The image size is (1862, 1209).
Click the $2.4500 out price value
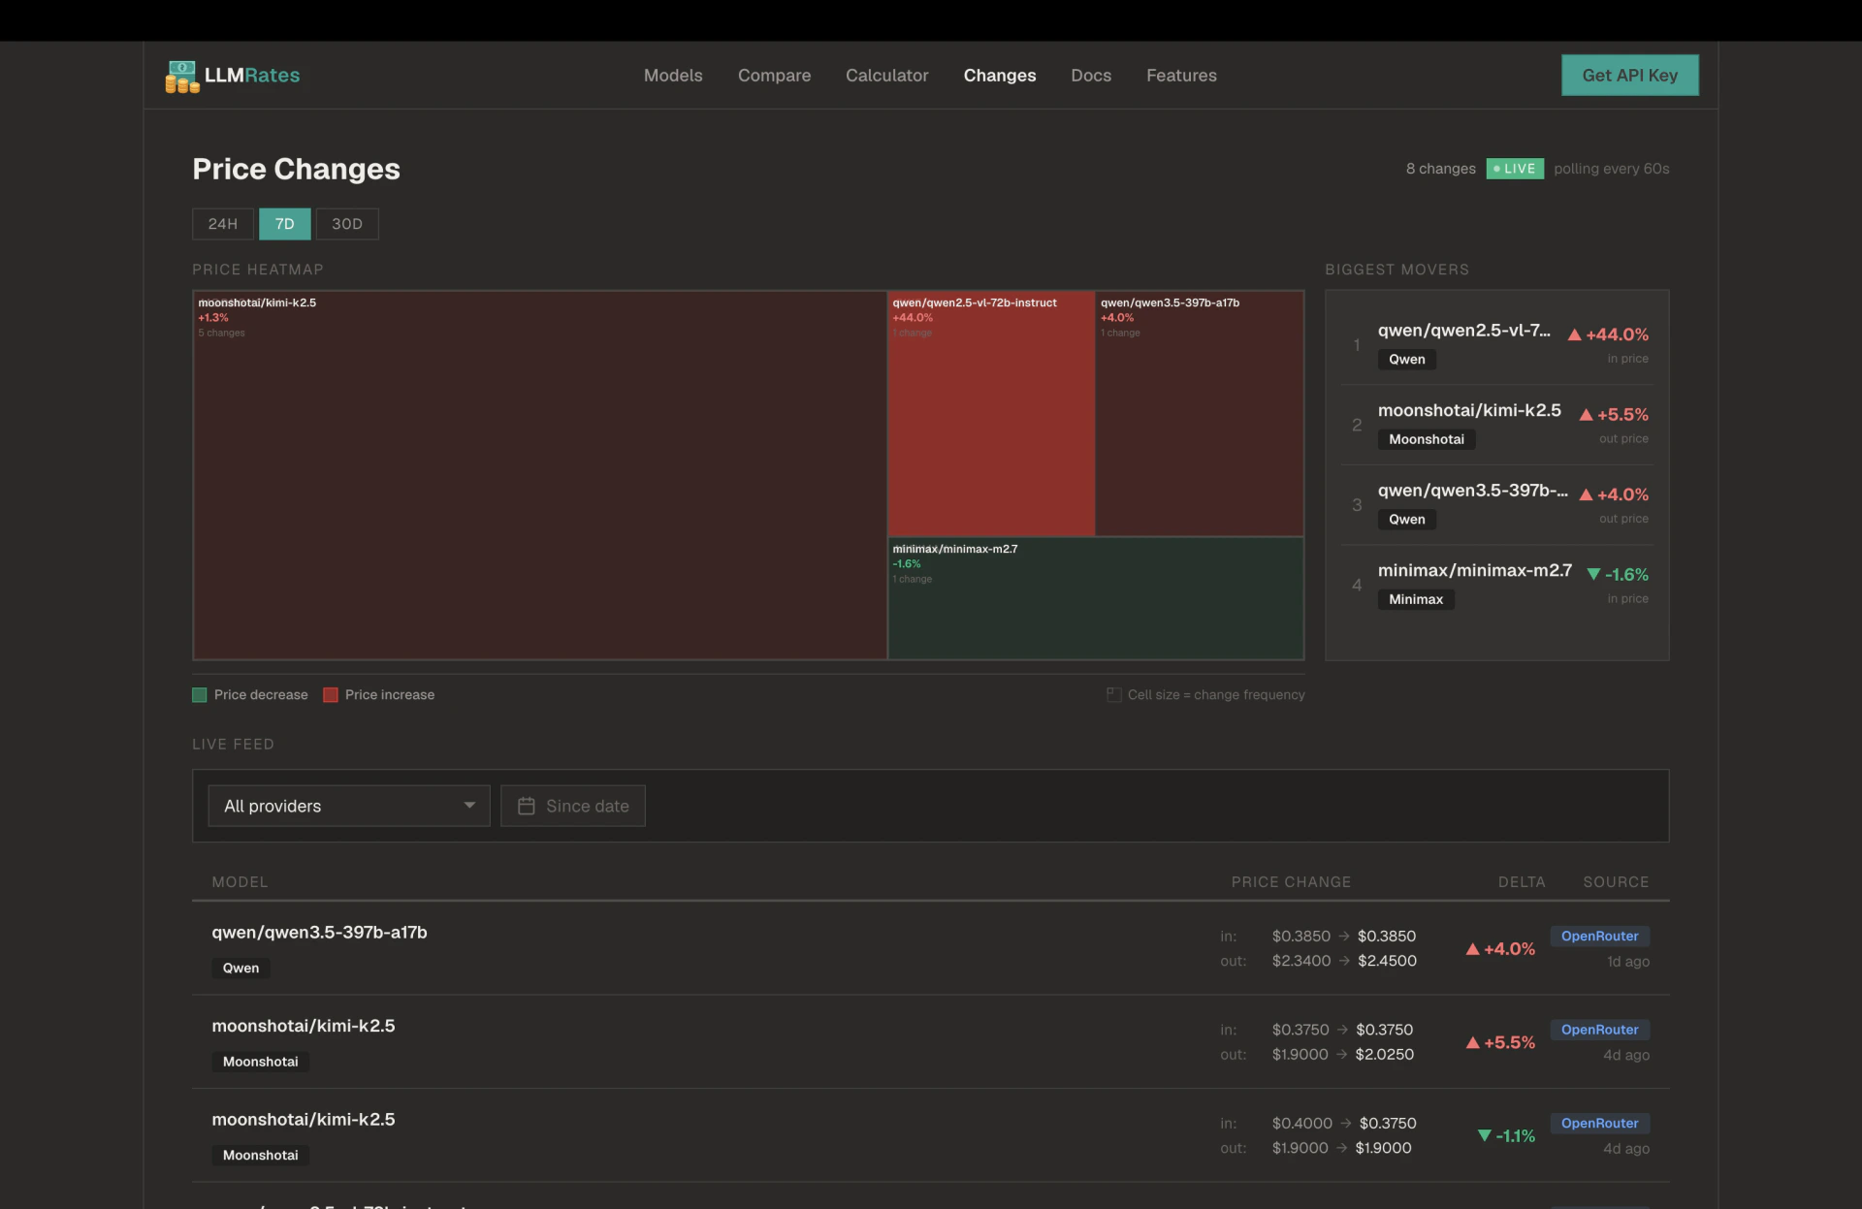(x=1387, y=961)
